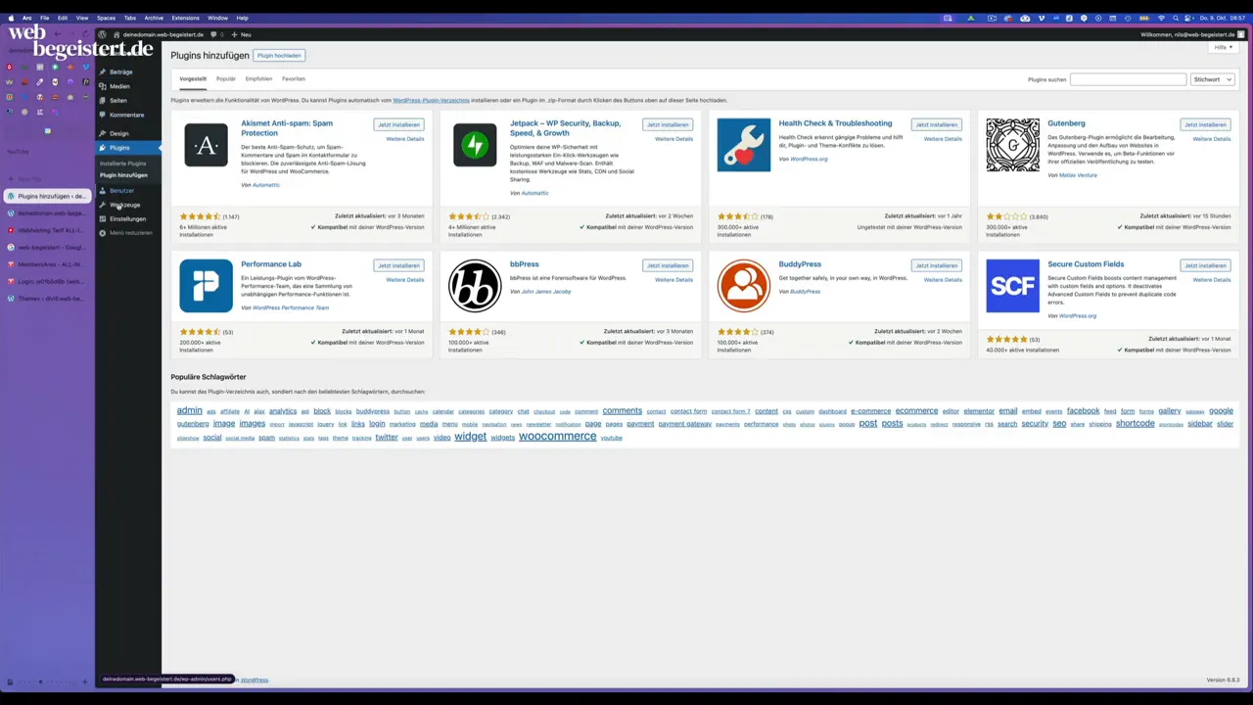Focus the Plugins suchen search field
1253x705 pixels.
click(x=1128, y=79)
